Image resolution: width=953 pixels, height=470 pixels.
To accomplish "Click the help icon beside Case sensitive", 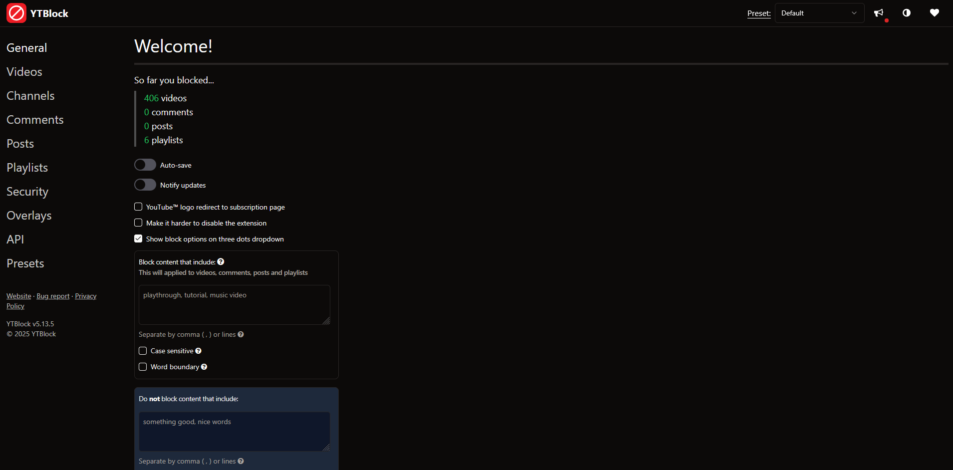I will pos(198,351).
